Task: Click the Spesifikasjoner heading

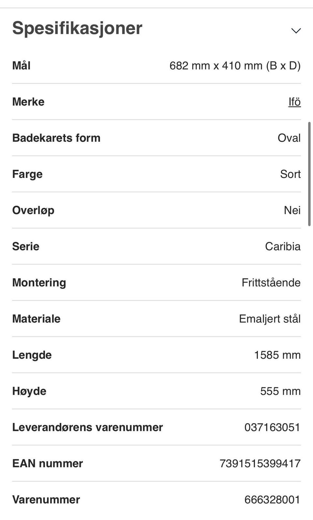Action: (77, 28)
